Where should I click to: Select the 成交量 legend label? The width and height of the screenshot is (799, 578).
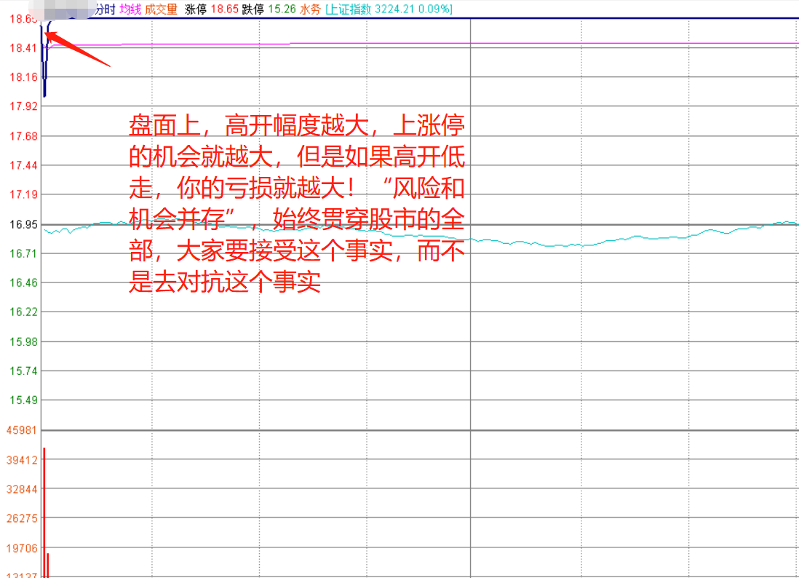click(161, 9)
